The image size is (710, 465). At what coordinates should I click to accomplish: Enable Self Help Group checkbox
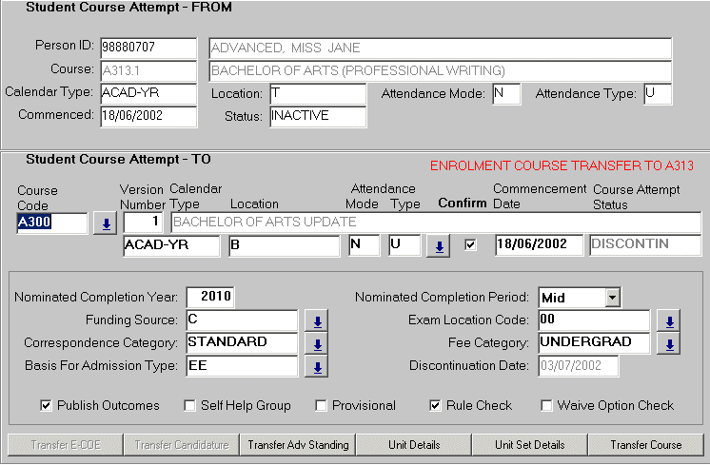[189, 406]
